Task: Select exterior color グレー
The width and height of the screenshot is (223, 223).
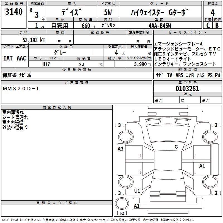Action: point(60,53)
